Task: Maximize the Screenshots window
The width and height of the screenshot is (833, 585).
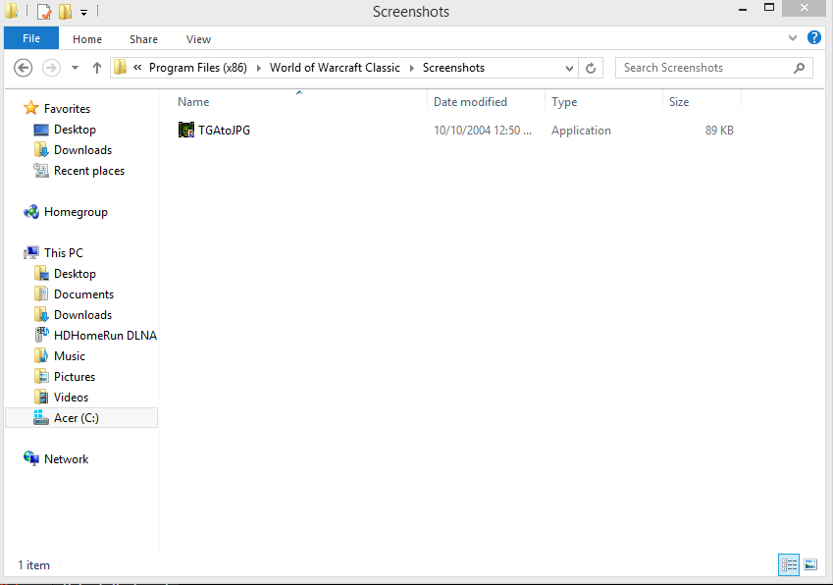Action: (768, 8)
